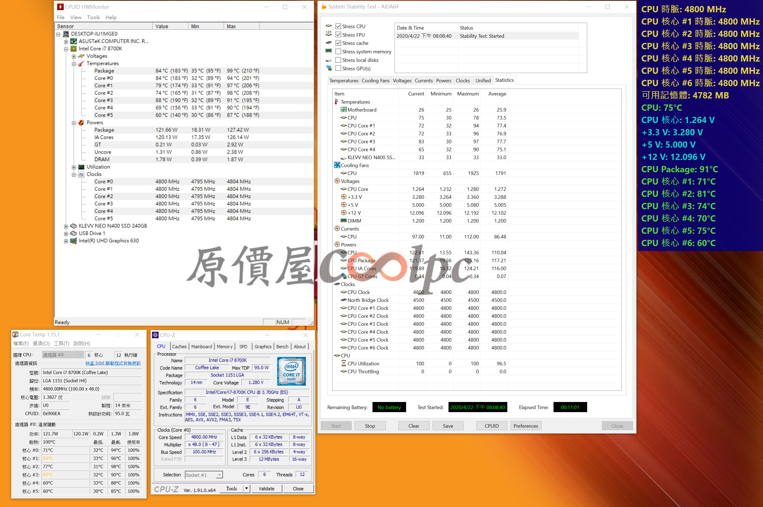
Task: Click the Save button in AIDA64
Action: pos(448,426)
